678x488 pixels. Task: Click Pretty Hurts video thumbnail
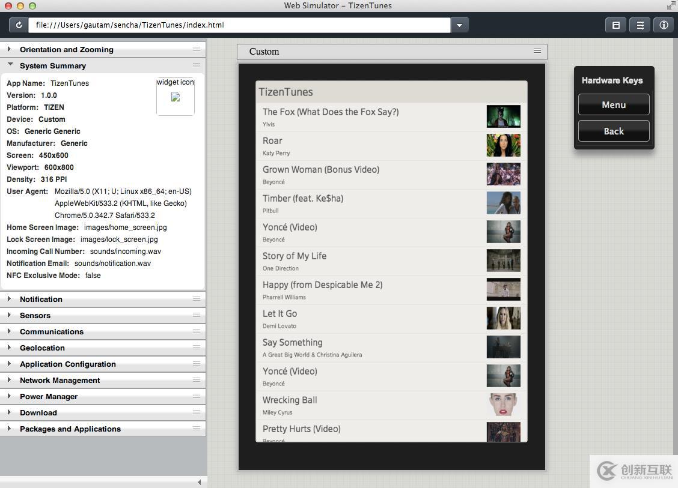click(503, 432)
